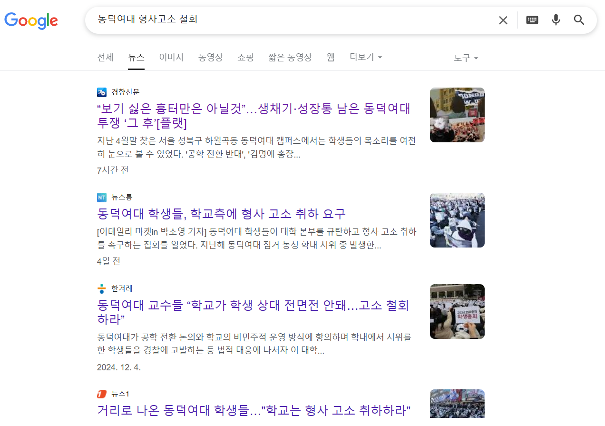Click the thumbnail of the 경향신문 article

point(457,115)
